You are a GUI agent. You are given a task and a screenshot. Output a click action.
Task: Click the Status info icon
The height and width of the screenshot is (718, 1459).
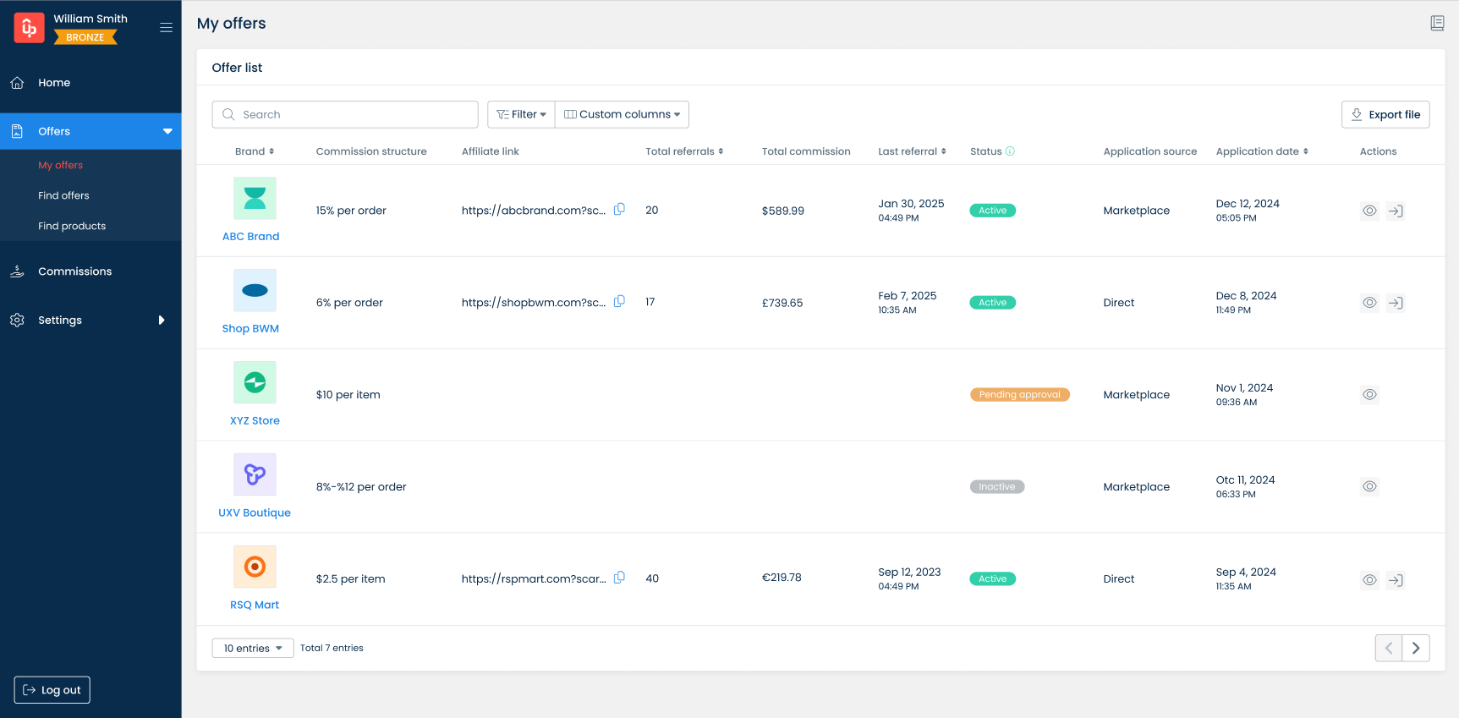1010,151
